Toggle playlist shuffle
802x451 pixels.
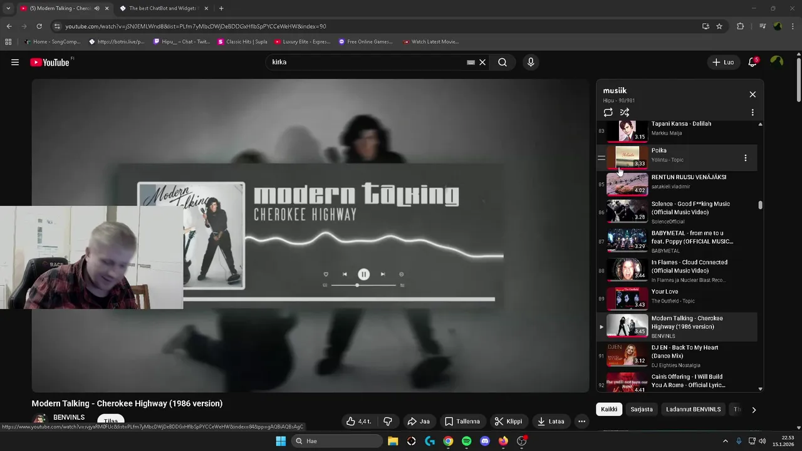click(x=625, y=113)
